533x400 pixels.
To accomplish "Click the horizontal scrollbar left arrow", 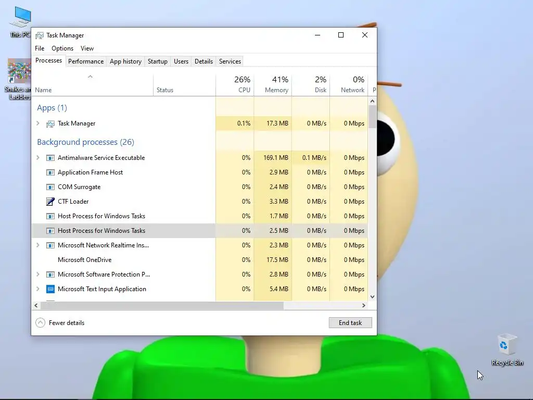I will tap(36, 305).
